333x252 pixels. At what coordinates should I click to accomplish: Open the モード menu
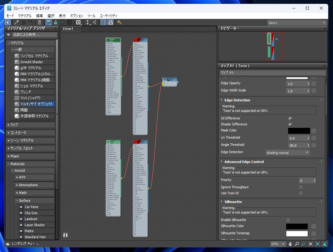(10, 16)
